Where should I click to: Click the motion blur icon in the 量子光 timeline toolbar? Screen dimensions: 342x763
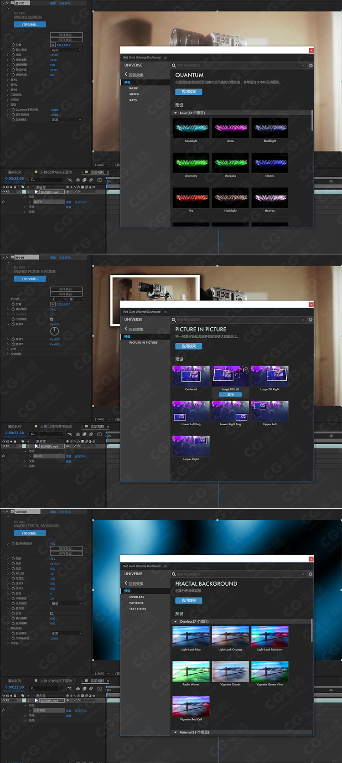(x=91, y=180)
